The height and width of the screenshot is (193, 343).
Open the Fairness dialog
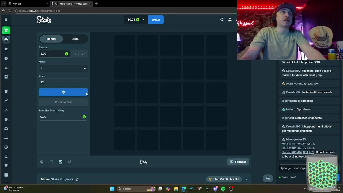[x=238, y=162]
